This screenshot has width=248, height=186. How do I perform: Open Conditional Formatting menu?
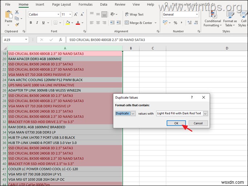(x=213, y=19)
